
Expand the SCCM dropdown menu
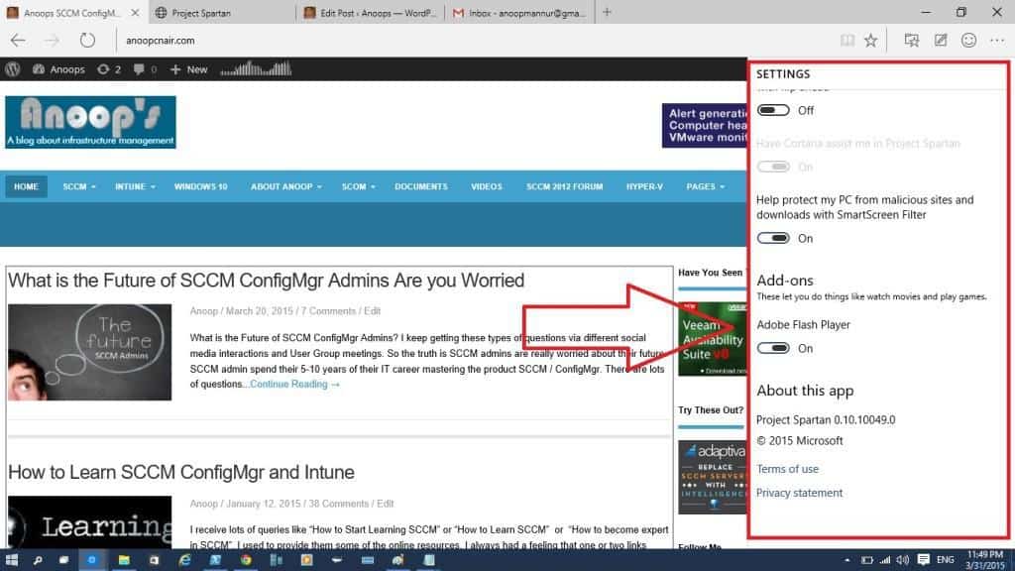coord(78,186)
